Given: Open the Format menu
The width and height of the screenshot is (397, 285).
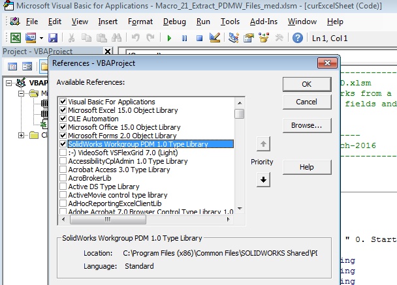Looking at the screenshot, I should click(x=140, y=22).
